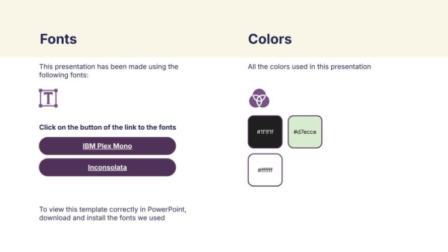This screenshot has height=252, width=448.
Task: Click the 'download and install the fonts' line
Action: pyautogui.click(x=102, y=218)
